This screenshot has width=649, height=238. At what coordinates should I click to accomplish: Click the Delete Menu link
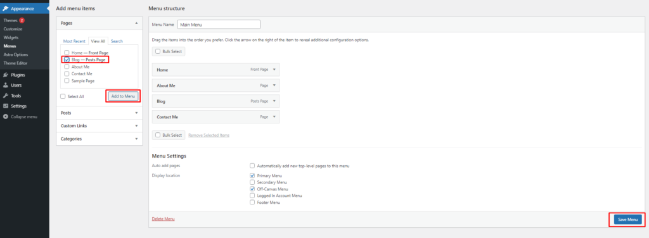coord(163,218)
